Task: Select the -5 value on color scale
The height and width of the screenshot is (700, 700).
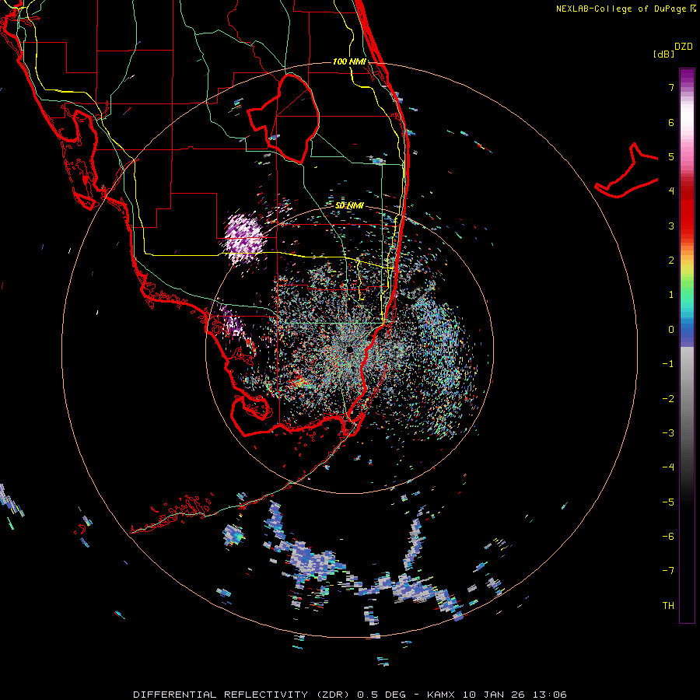Action: 668,502
